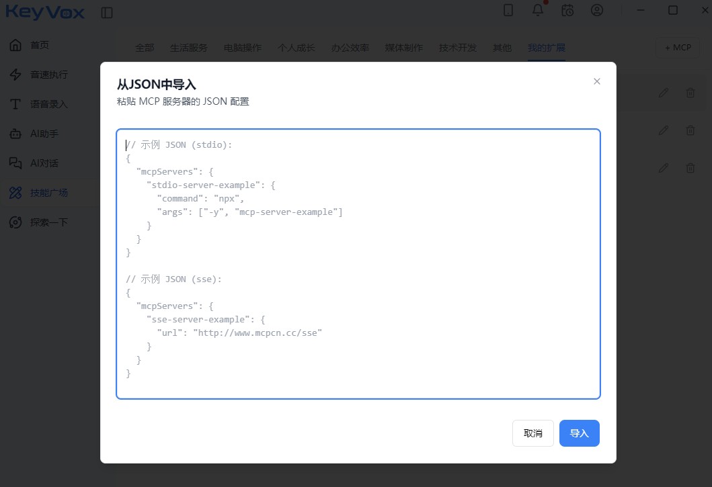Switch to the 技术开发 tab

click(458, 48)
